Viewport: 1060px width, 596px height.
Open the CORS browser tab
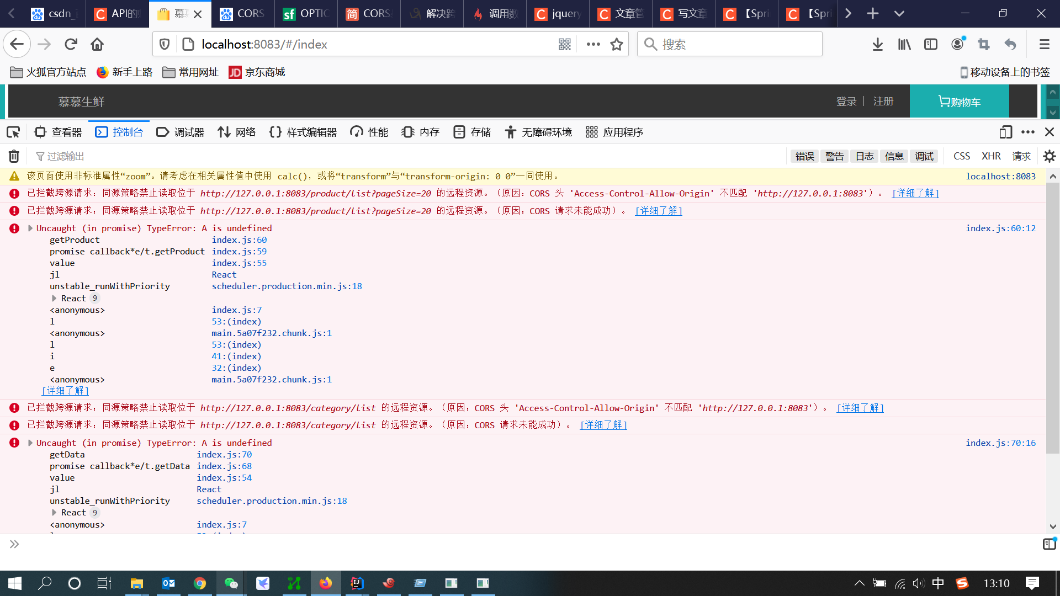(x=242, y=14)
